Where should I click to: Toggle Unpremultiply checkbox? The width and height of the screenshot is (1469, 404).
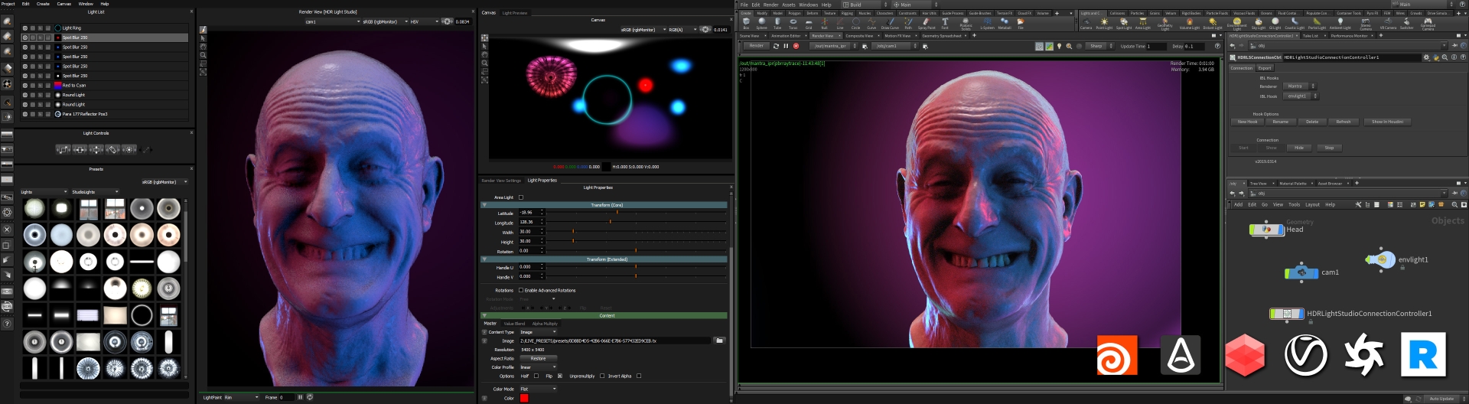[602, 376]
